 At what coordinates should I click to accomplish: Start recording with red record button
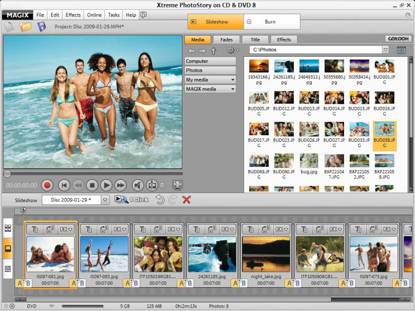(x=47, y=185)
